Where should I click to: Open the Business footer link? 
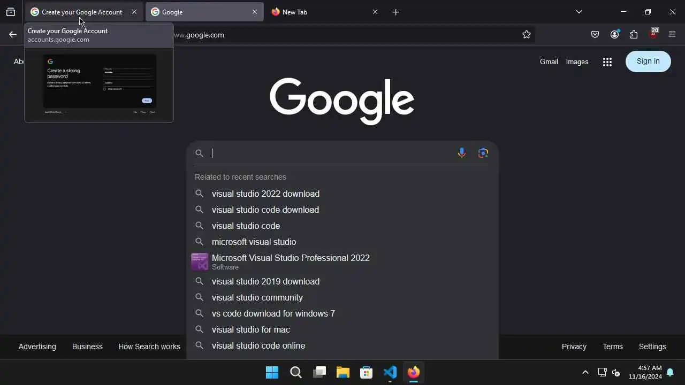[87, 346]
